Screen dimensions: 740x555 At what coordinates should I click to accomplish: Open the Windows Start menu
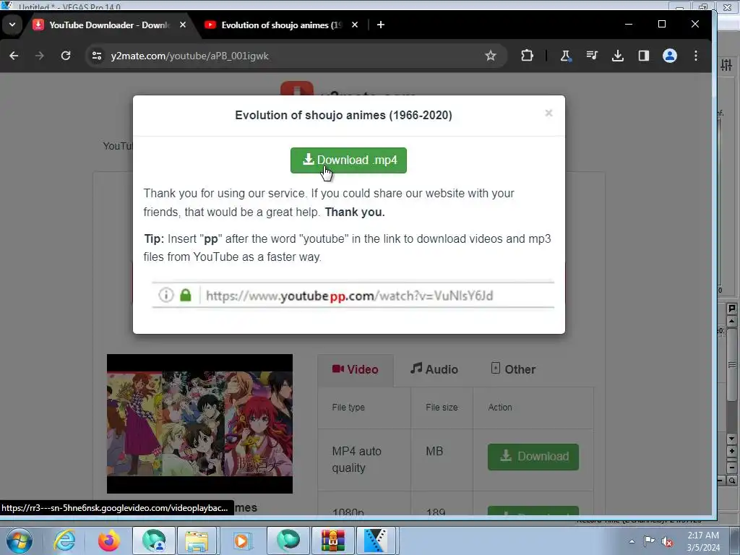pyautogui.click(x=19, y=541)
